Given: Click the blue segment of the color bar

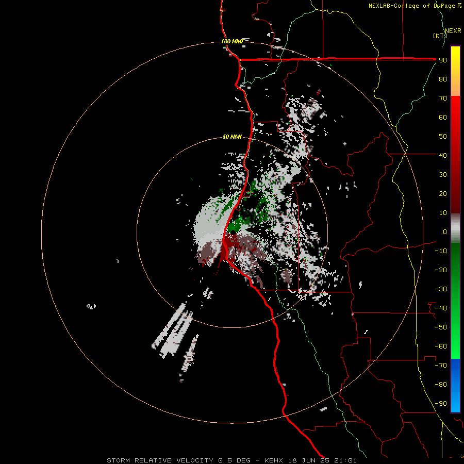Looking at the screenshot, I should [x=455, y=385].
